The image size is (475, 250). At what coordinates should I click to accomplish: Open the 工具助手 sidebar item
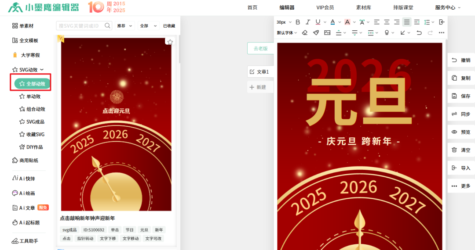[x=25, y=241]
